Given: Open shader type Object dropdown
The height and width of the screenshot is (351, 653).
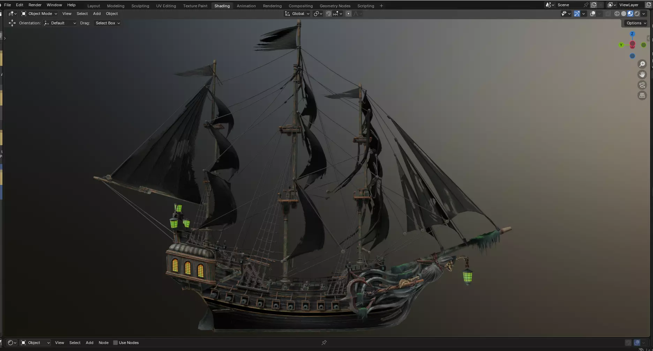Looking at the screenshot, I should point(35,343).
